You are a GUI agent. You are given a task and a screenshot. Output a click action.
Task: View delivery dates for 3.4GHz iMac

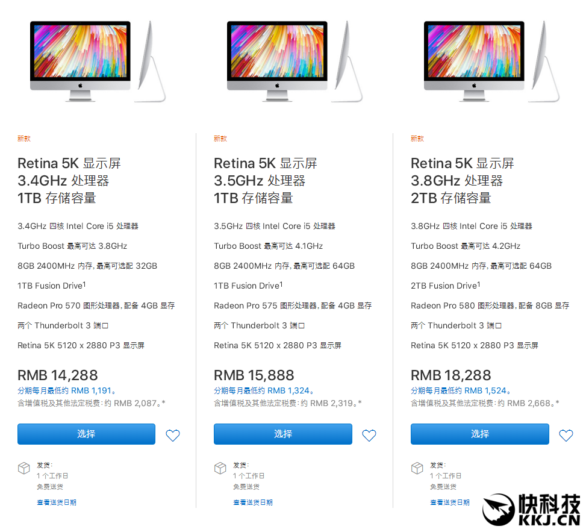coord(57,502)
